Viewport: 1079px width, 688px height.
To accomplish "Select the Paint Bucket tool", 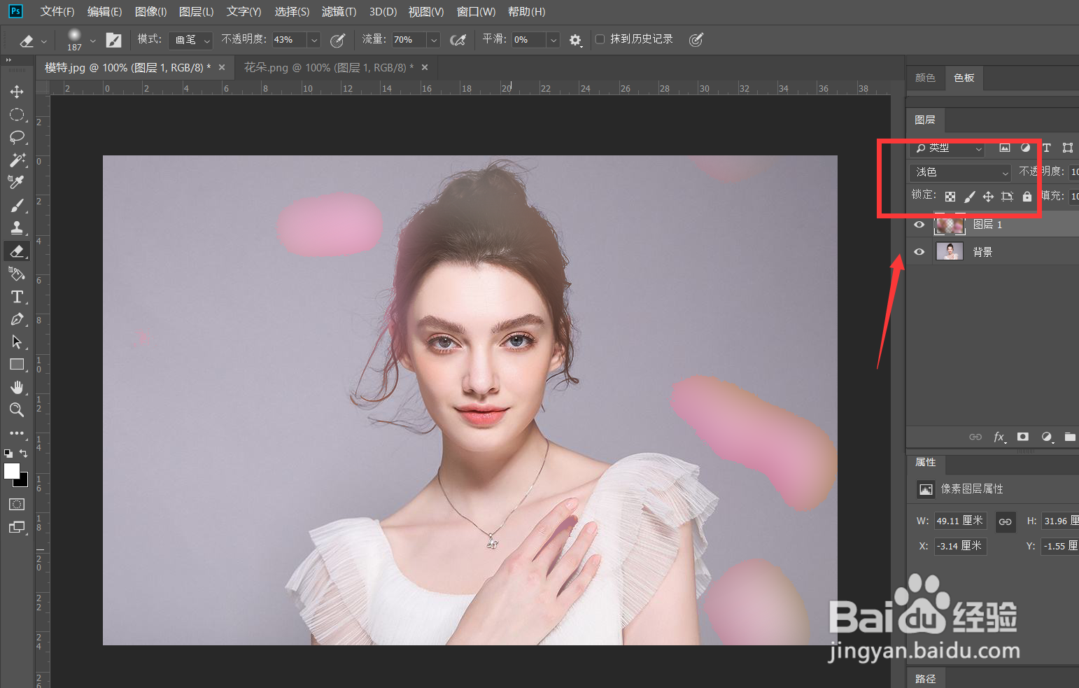I will (17, 274).
